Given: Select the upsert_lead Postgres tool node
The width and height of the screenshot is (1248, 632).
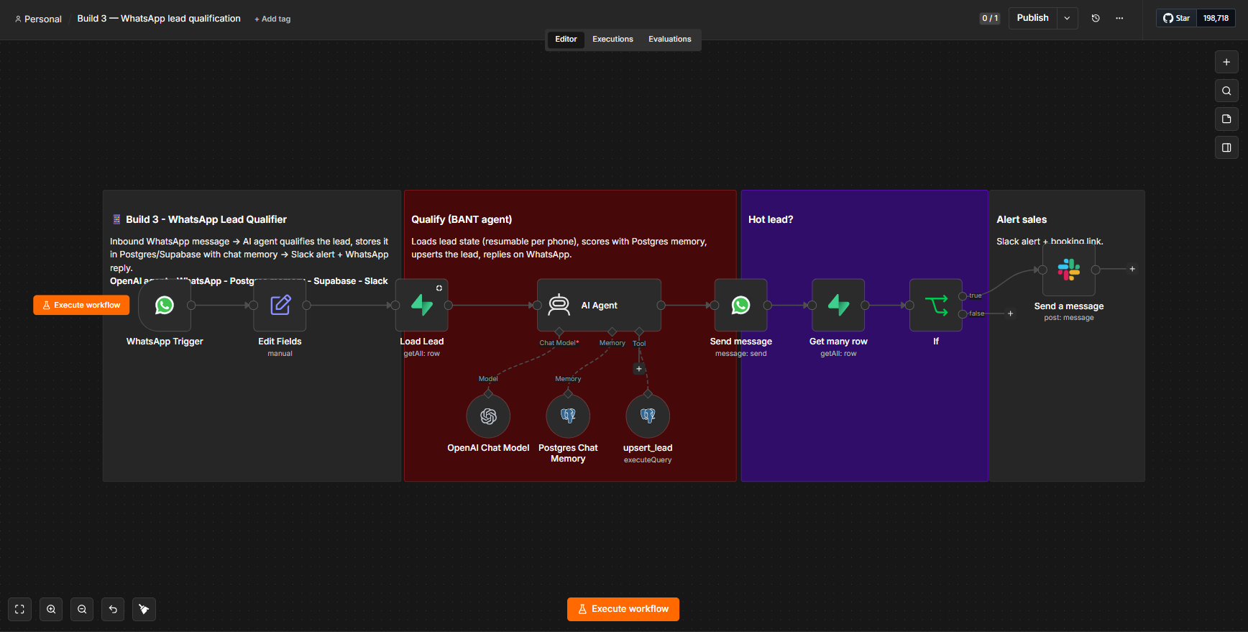Looking at the screenshot, I should [648, 416].
